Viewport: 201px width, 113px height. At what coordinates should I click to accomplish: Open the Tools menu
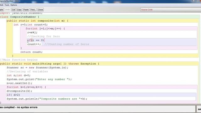(7, 5)
